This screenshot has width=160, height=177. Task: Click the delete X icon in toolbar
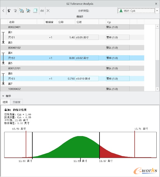tap(48, 11)
